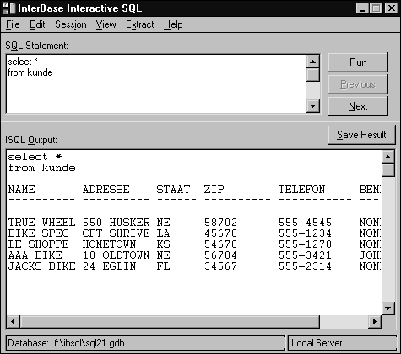Click the output horizontal scroll left arrow
401x354 pixels.
(13, 321)
